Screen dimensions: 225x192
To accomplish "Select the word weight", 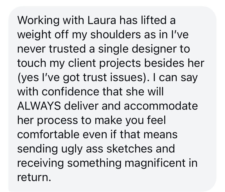I will [34, 35].
